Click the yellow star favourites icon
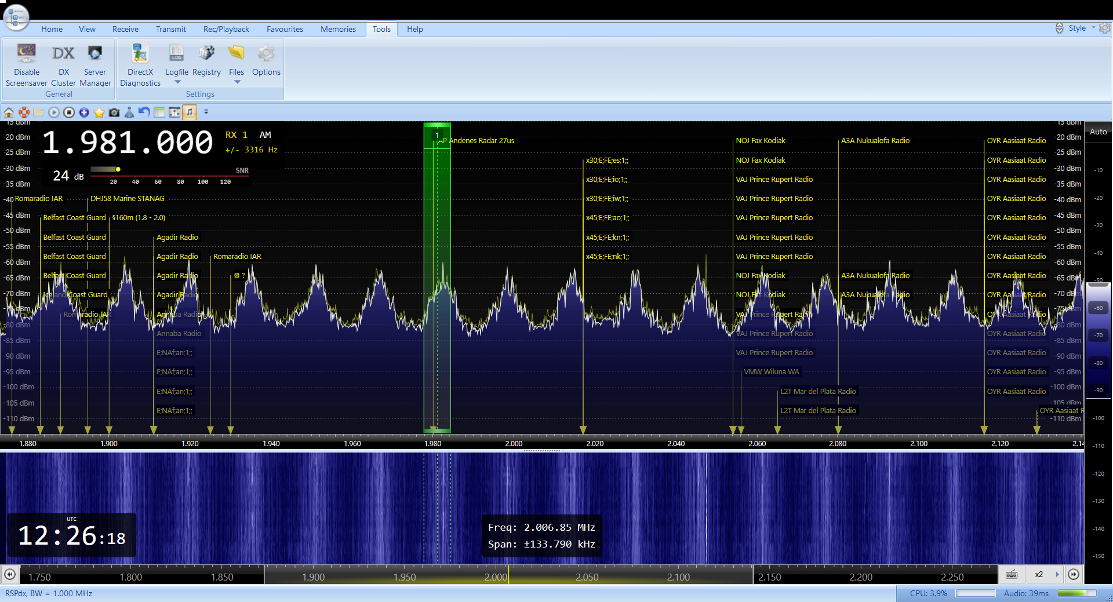 click(99, 112)
